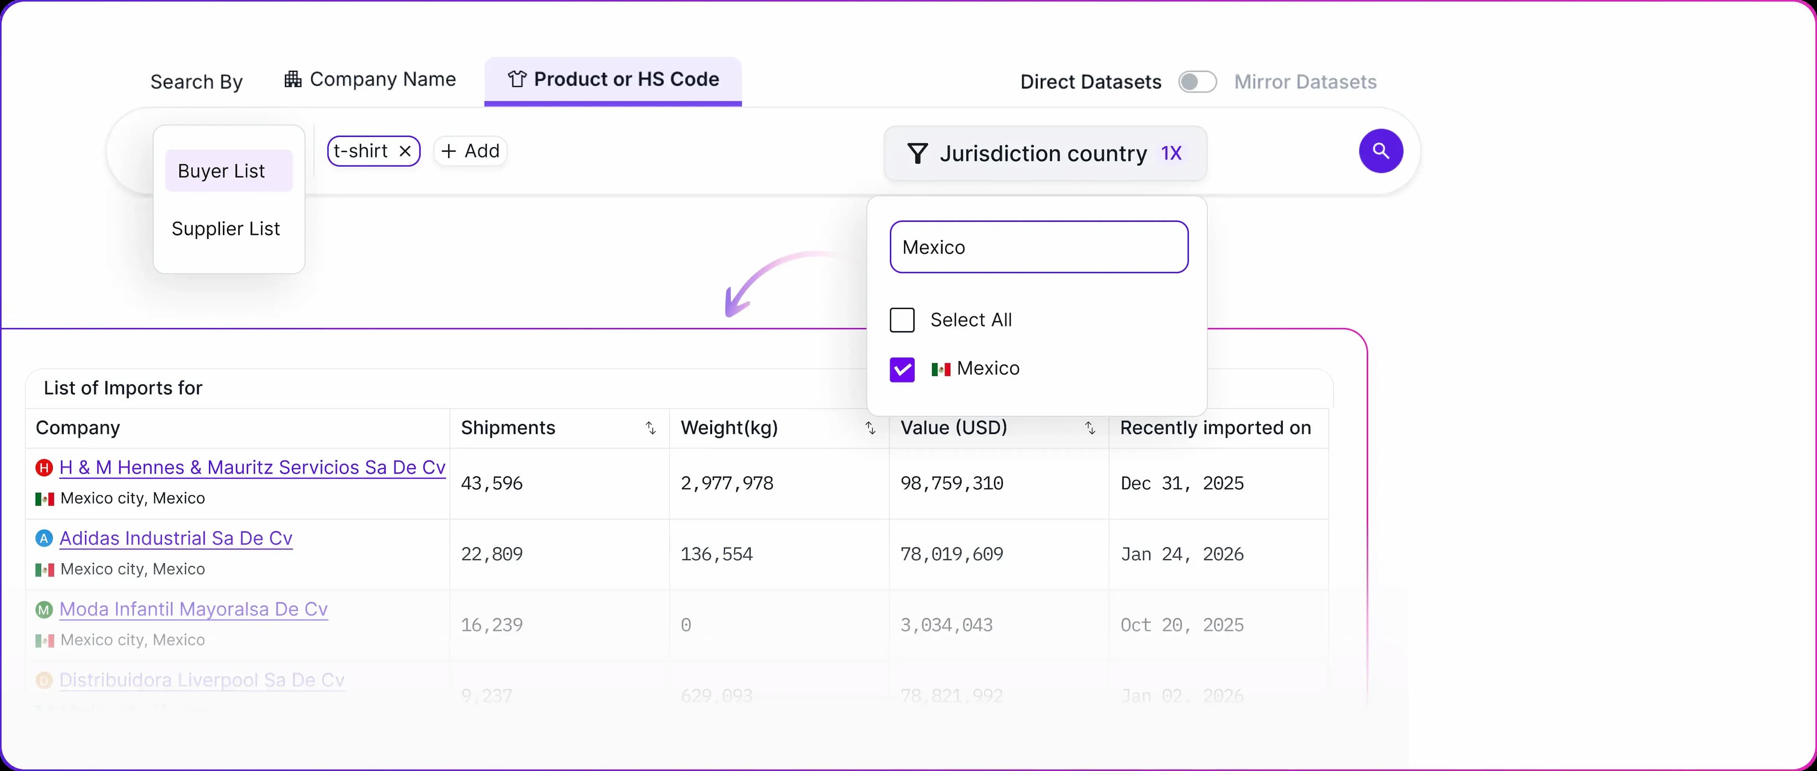This screenshot has width=1817, height=771.
Task: Choose Supplier List from the dropdown
Action: click(226, 229)
